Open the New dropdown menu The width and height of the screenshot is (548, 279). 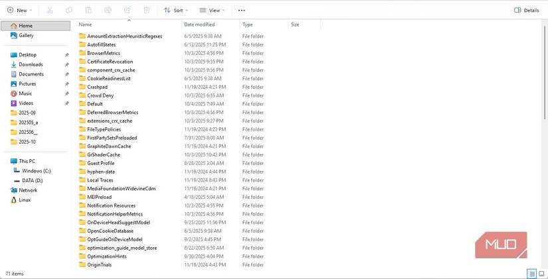click(19, 11)
